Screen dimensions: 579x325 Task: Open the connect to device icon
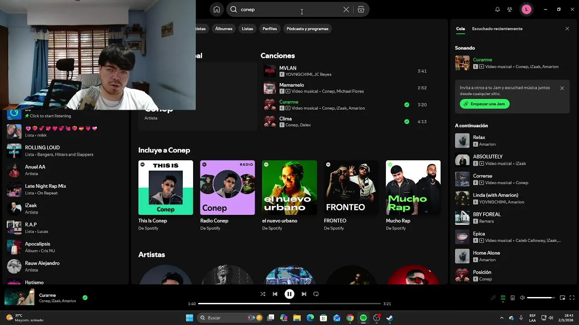point(513,298)
